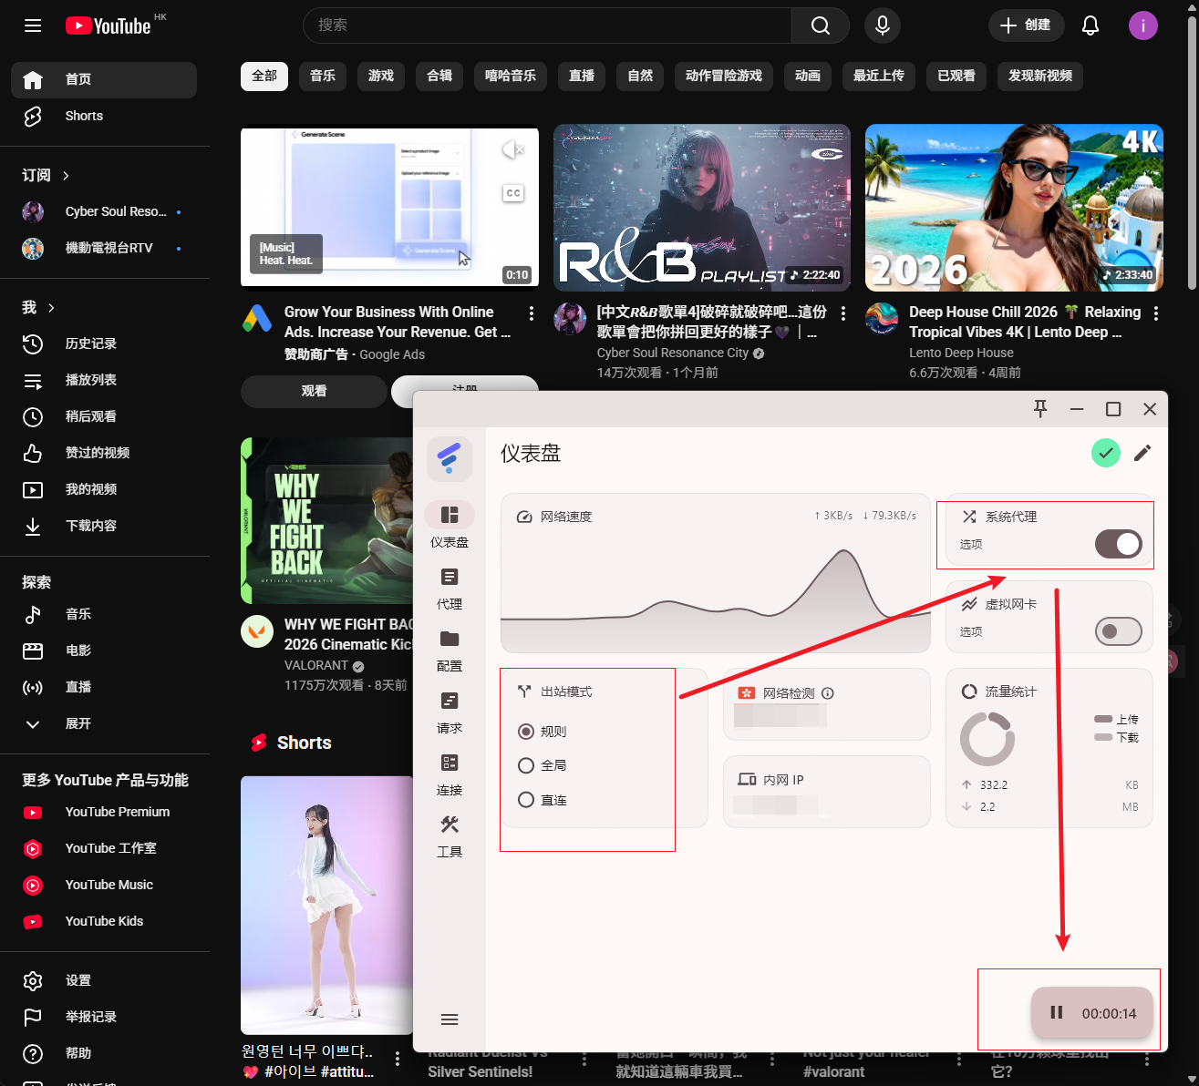Viewport: 1199px width, 1086px height.
Task: Select the 直连 outbound mode
Action: [x=526, y=800]
